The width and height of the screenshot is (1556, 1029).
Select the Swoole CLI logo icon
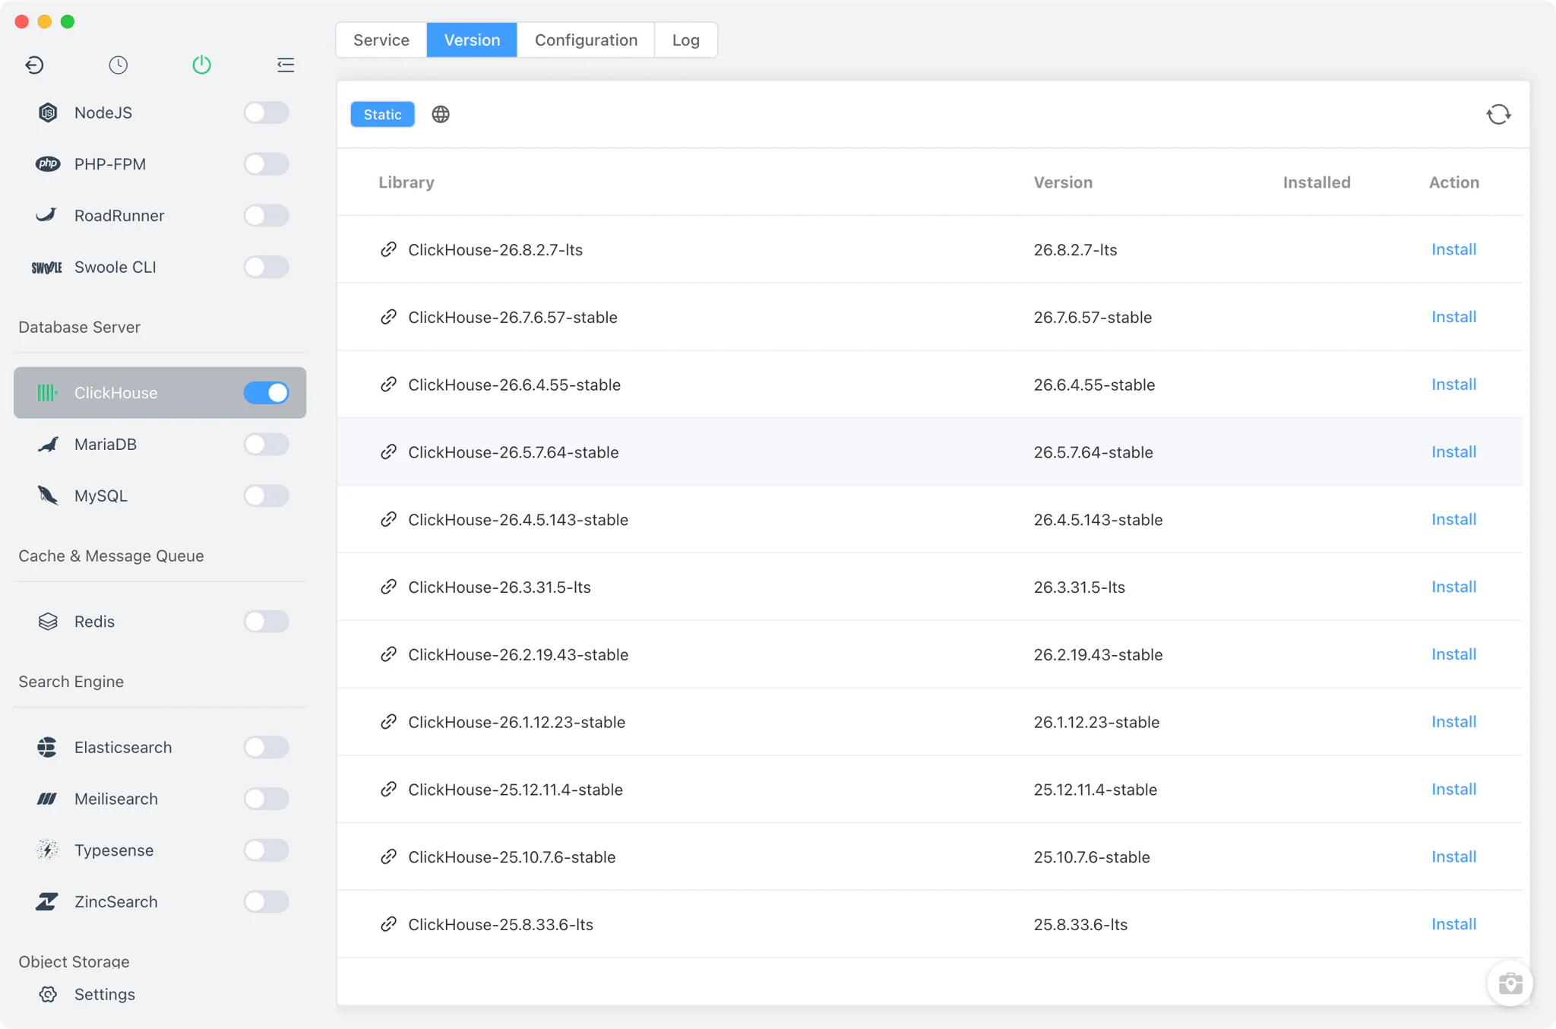coord(46,268)
